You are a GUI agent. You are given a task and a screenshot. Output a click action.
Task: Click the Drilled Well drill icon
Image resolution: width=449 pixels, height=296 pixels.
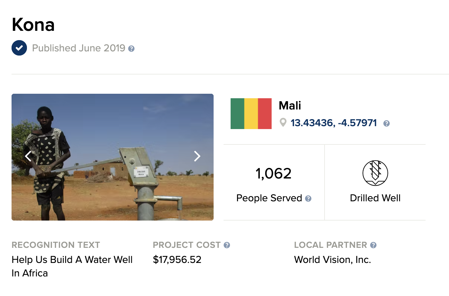tap(375, 173)
